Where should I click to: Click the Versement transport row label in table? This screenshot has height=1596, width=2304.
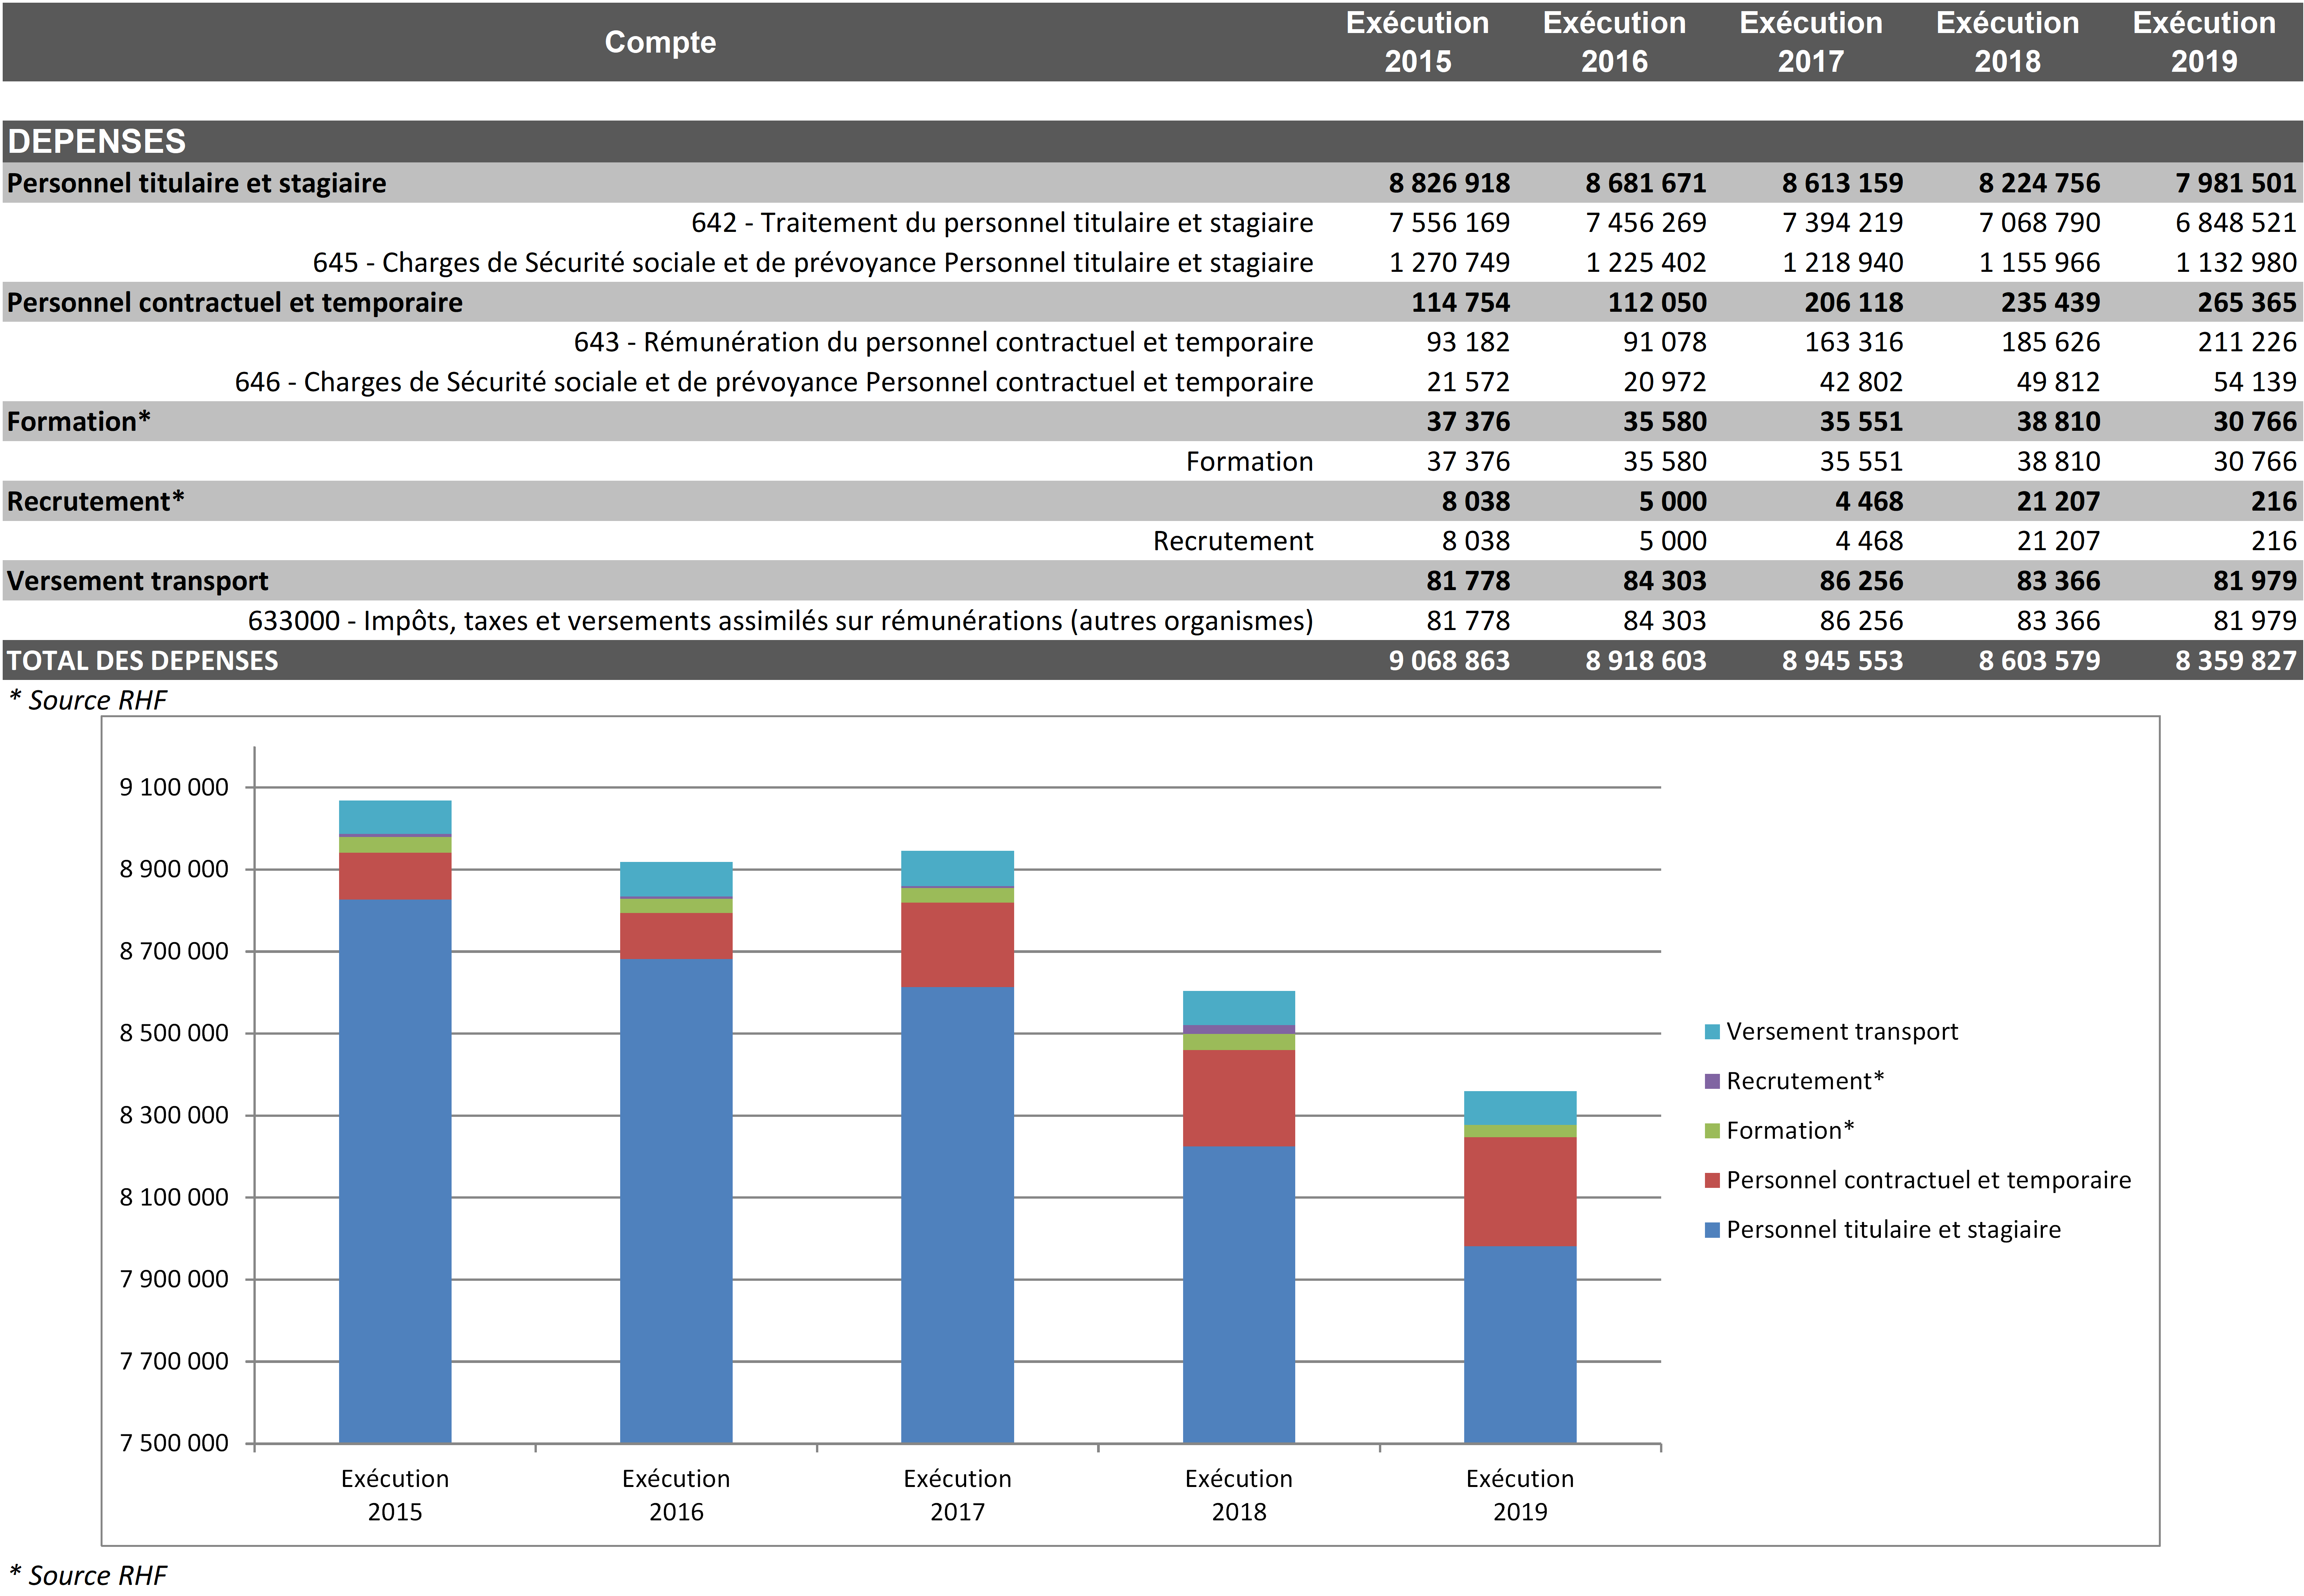click(137, 581)
